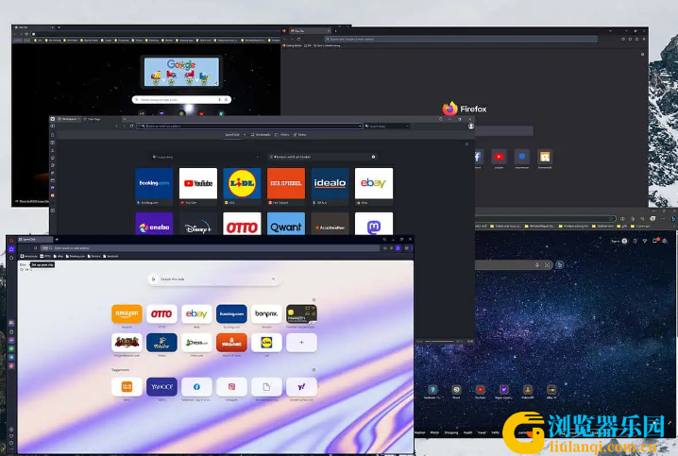Start voice search in the Chrome Google box
This screenshot has height=456, width=678.
220,100
